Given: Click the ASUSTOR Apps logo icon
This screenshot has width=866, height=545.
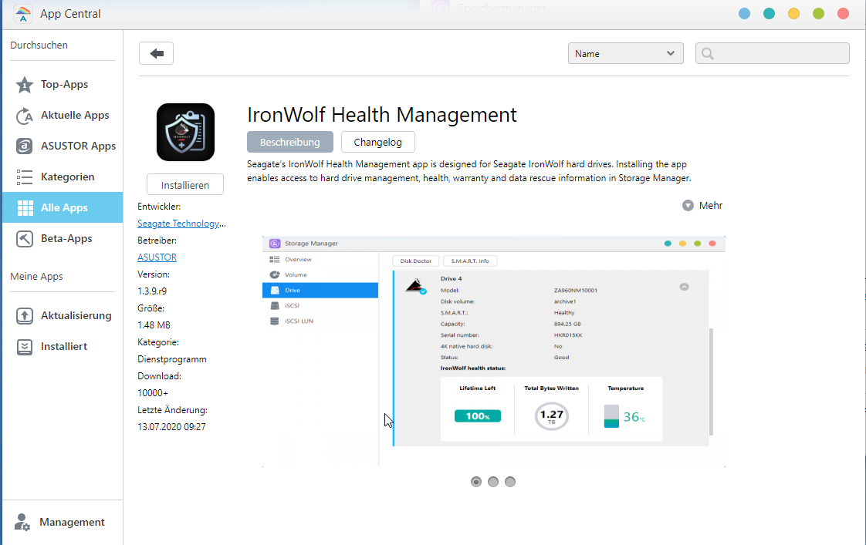Looking at the screenshot, I should click(24, 146).
